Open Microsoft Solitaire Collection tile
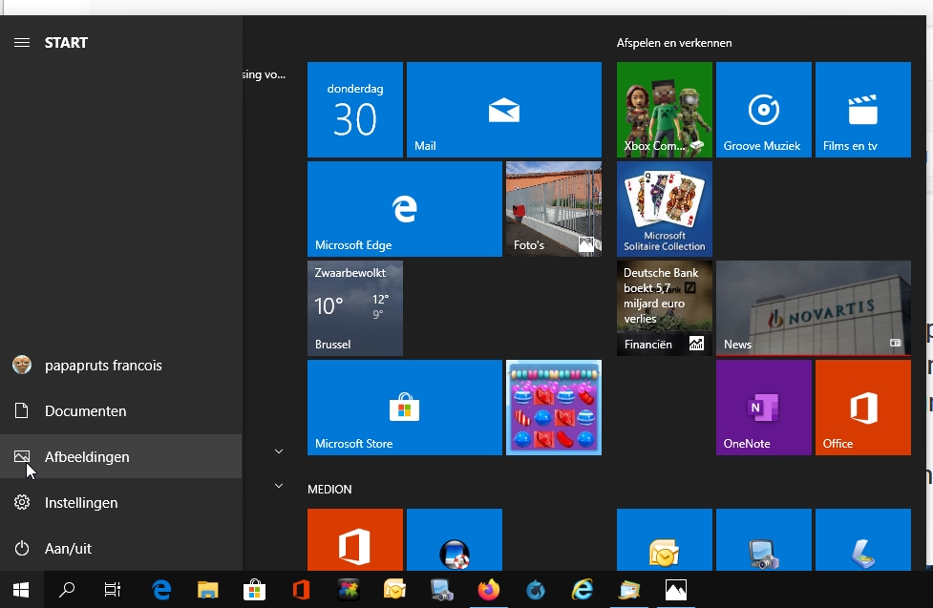The image size is (933, 608). tap(664, 209)
